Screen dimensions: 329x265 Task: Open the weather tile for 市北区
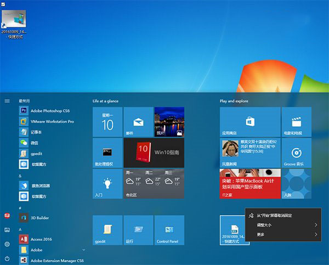(x=154, y=184)
